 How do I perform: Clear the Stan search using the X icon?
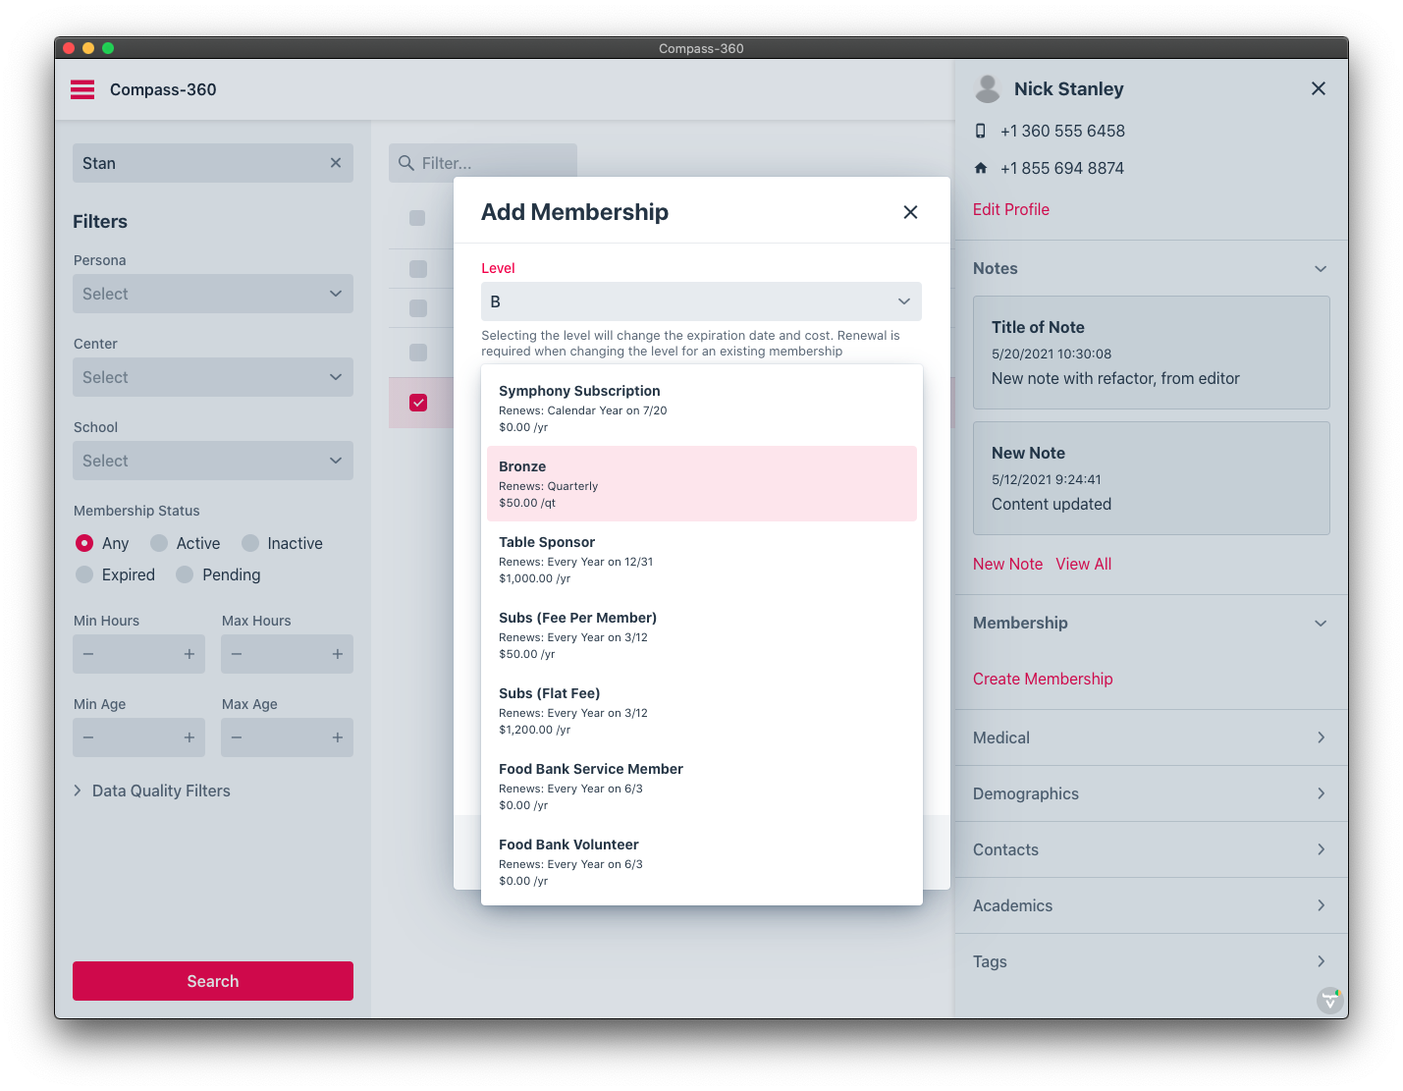(336, 163)
